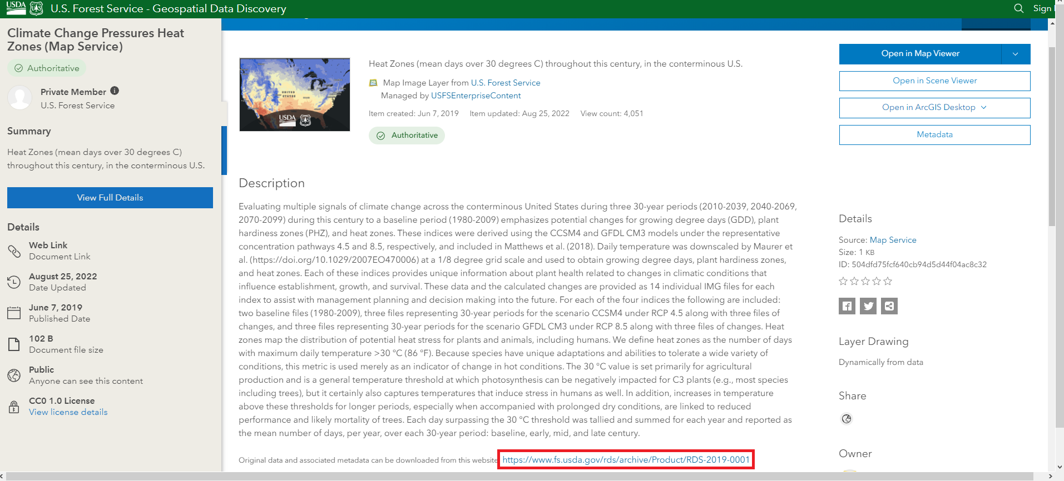Screen dimensions: 1064x481
Task: Open the Metadata page
Action: (x=934, y=135)
